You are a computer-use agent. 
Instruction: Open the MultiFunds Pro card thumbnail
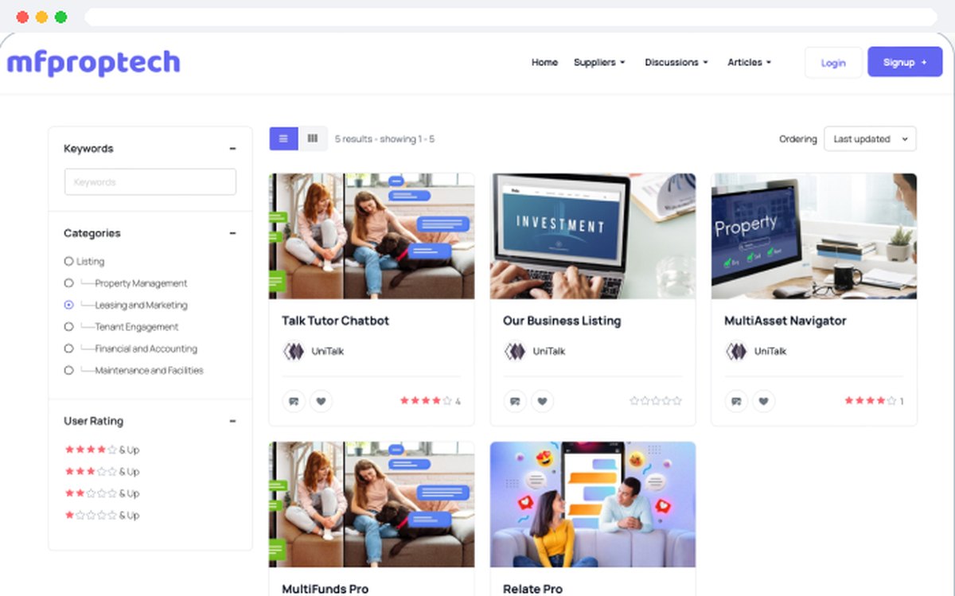click(x=372, y=504)
